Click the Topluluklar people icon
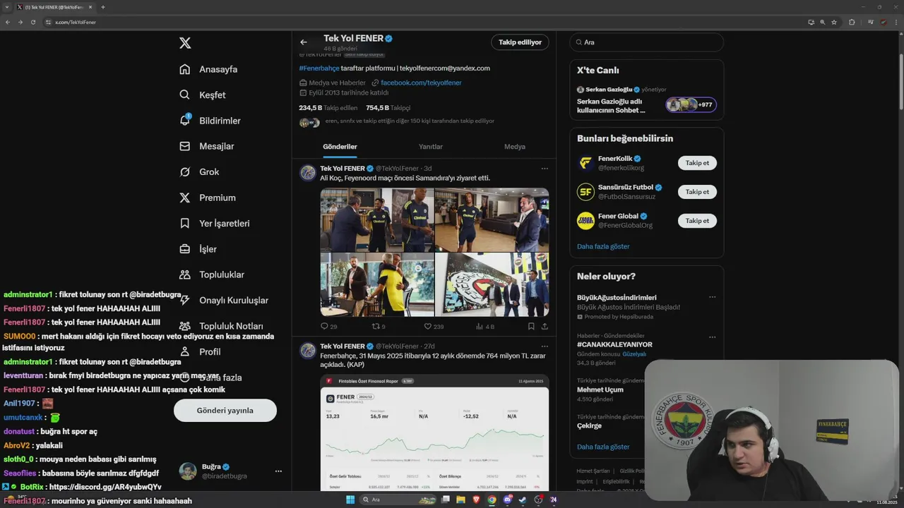 click(185, 274)
